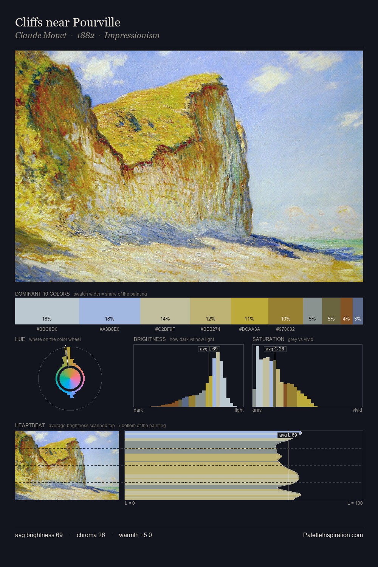The image size is (378, 567).
Task: Select the blue #A3B8E0 swatch
Action: 110,311
